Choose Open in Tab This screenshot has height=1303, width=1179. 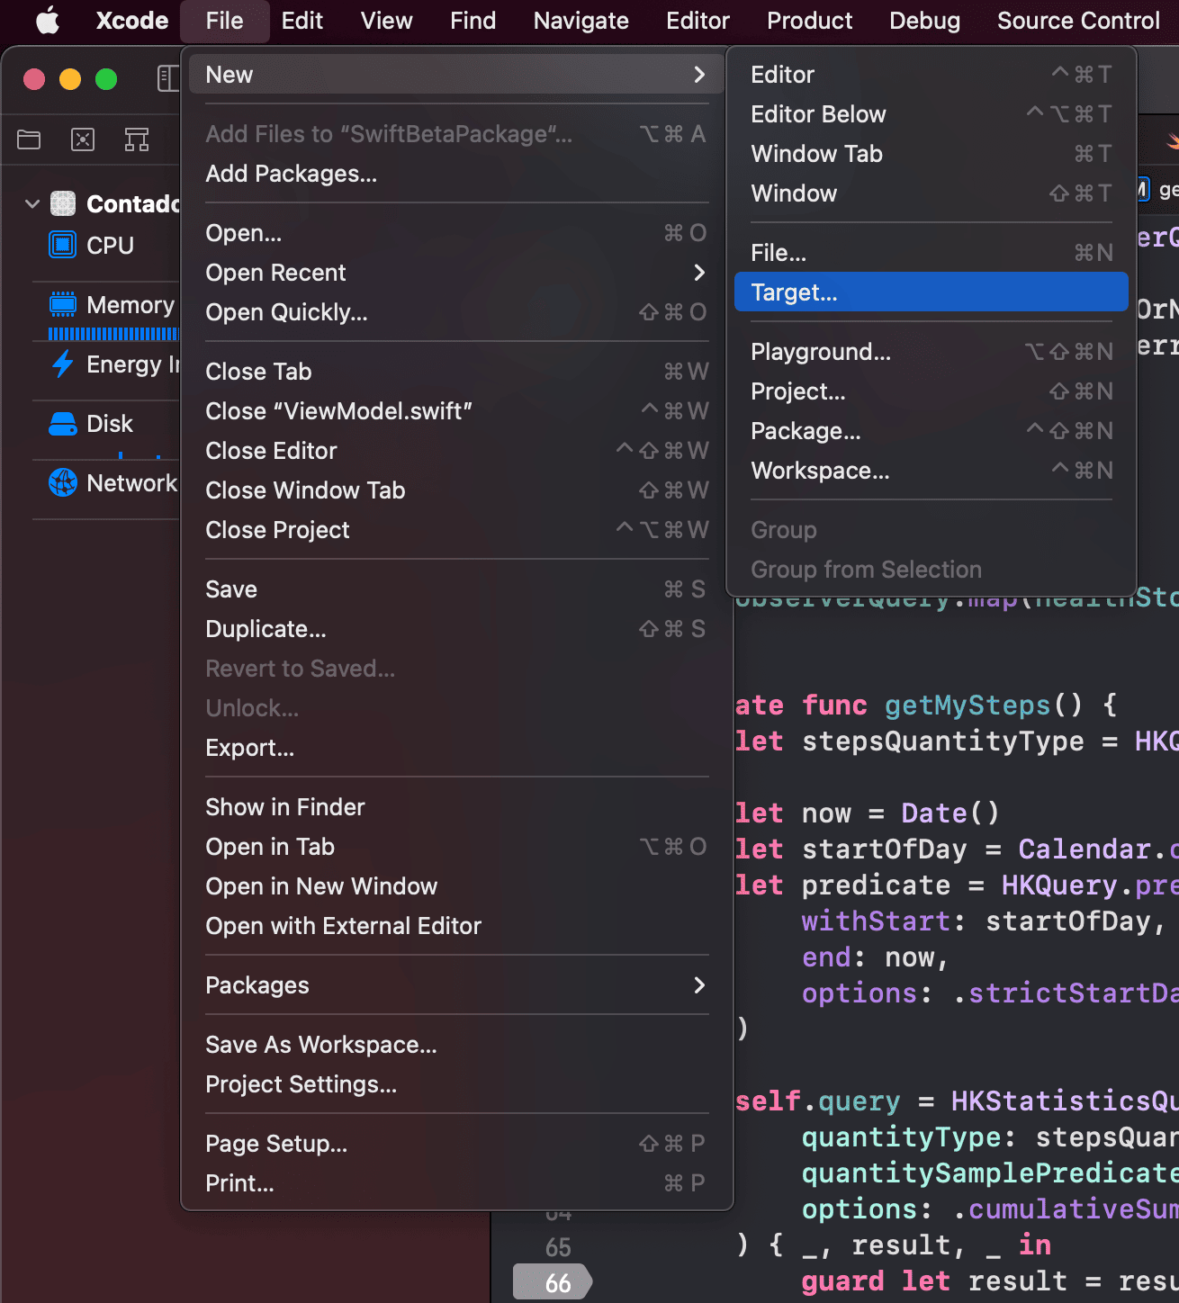click(456, 847)
